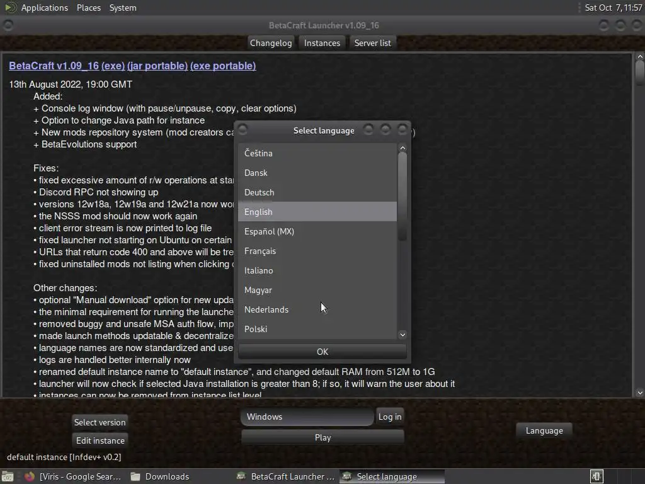The image size is (645, 484).
Task: Open the BetaCraft v1.09_16 (exe) link
Action: pos(67,66)
